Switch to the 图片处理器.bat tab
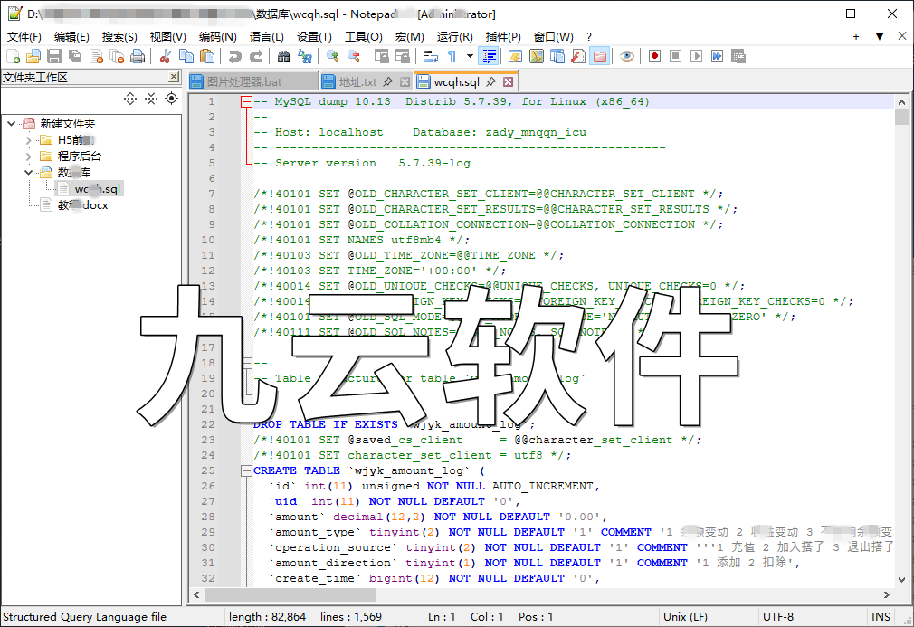914x627 pixels. (253, 81)
